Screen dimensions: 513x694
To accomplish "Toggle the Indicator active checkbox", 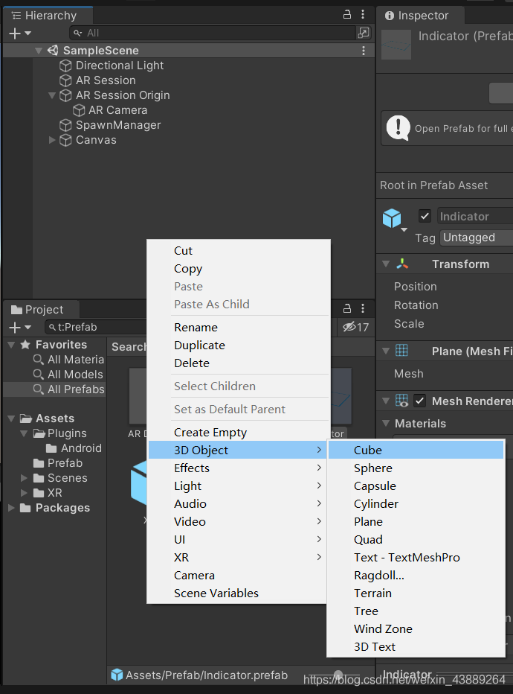I will click(x=425, y=216).
